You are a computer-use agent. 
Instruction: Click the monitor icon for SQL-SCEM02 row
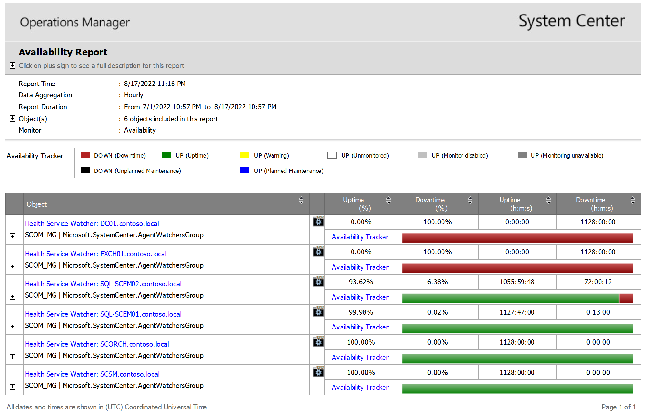(318, 281)
